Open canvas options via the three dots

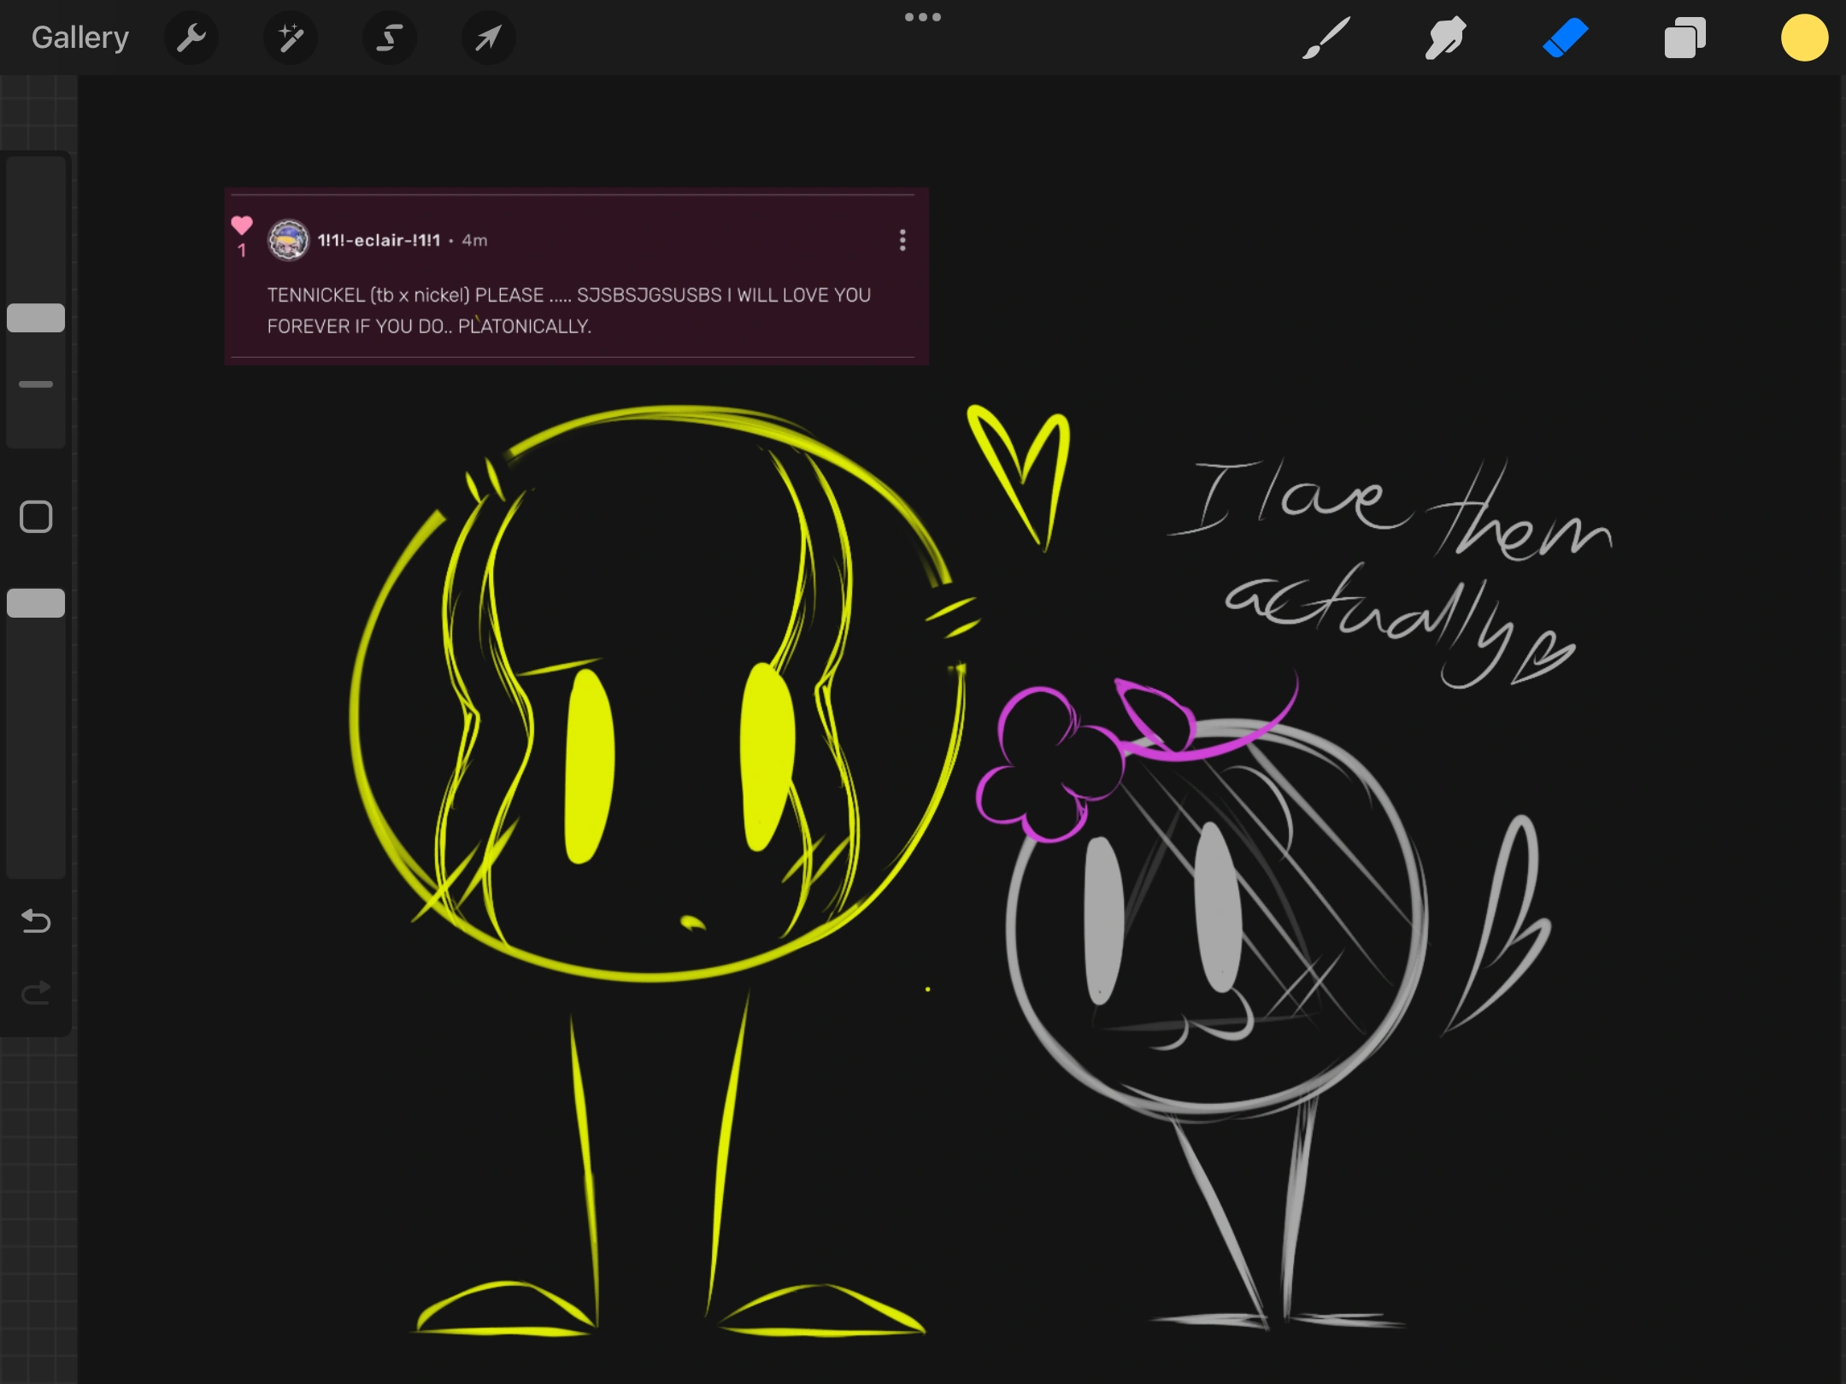[x=924, y=16]
